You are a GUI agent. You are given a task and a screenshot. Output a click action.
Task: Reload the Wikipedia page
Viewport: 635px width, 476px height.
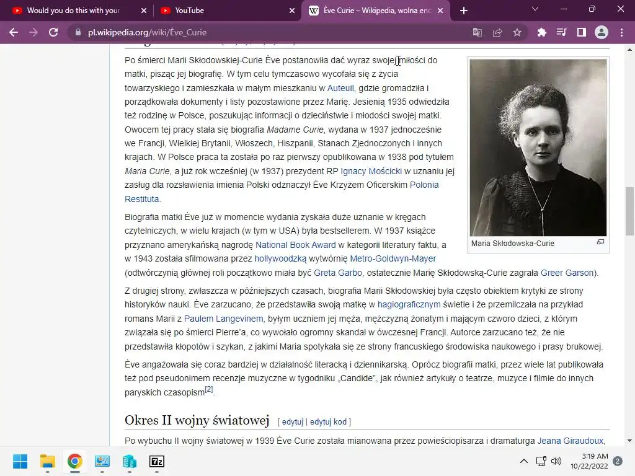click(x=53, y=32)
